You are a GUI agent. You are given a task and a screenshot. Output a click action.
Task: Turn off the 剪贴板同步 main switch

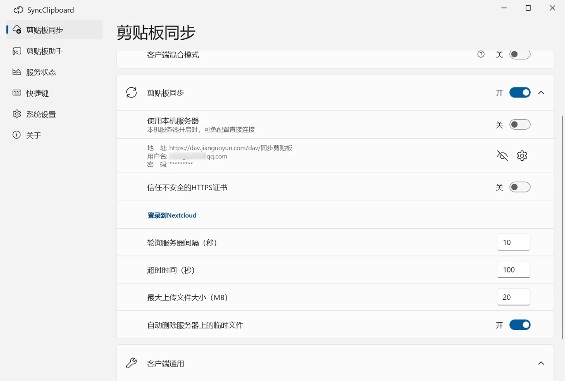pyautogui.click(x=520, y=93)
